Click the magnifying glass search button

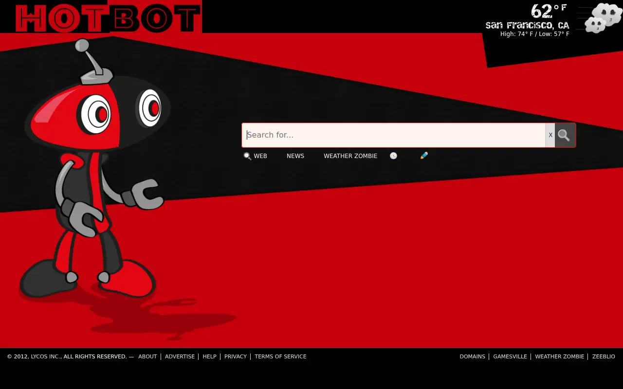click(x=565, y=135)
